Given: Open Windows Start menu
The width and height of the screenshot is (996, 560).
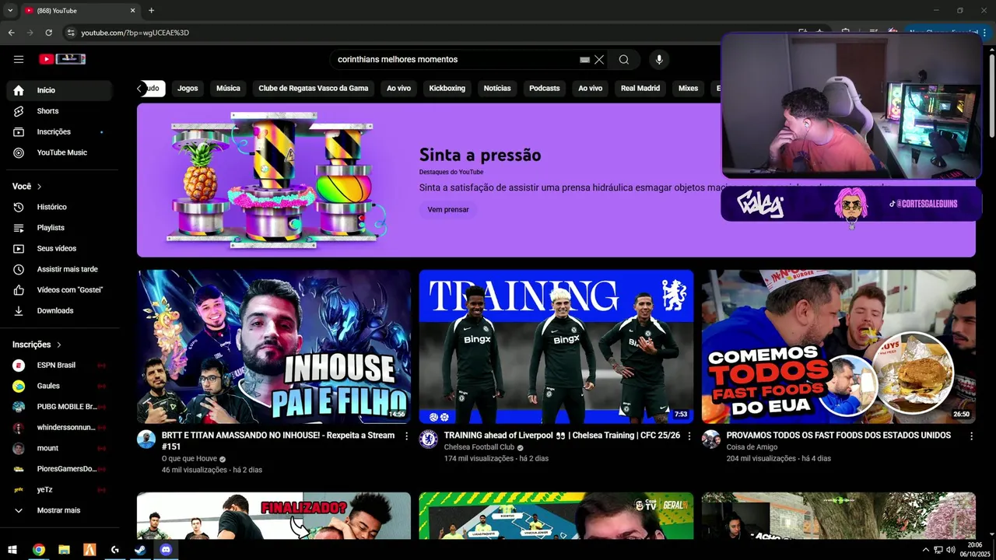Looking at the screenshot, I should pyautogui.click(x=12, y=550).
